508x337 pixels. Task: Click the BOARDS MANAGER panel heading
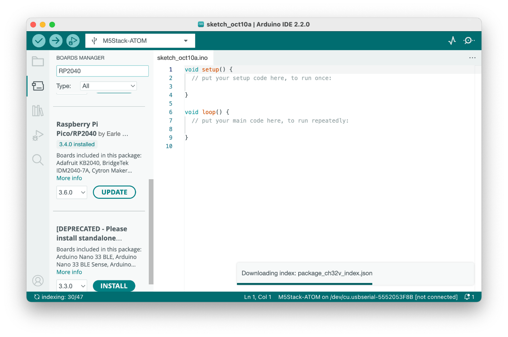click(81, 58)
